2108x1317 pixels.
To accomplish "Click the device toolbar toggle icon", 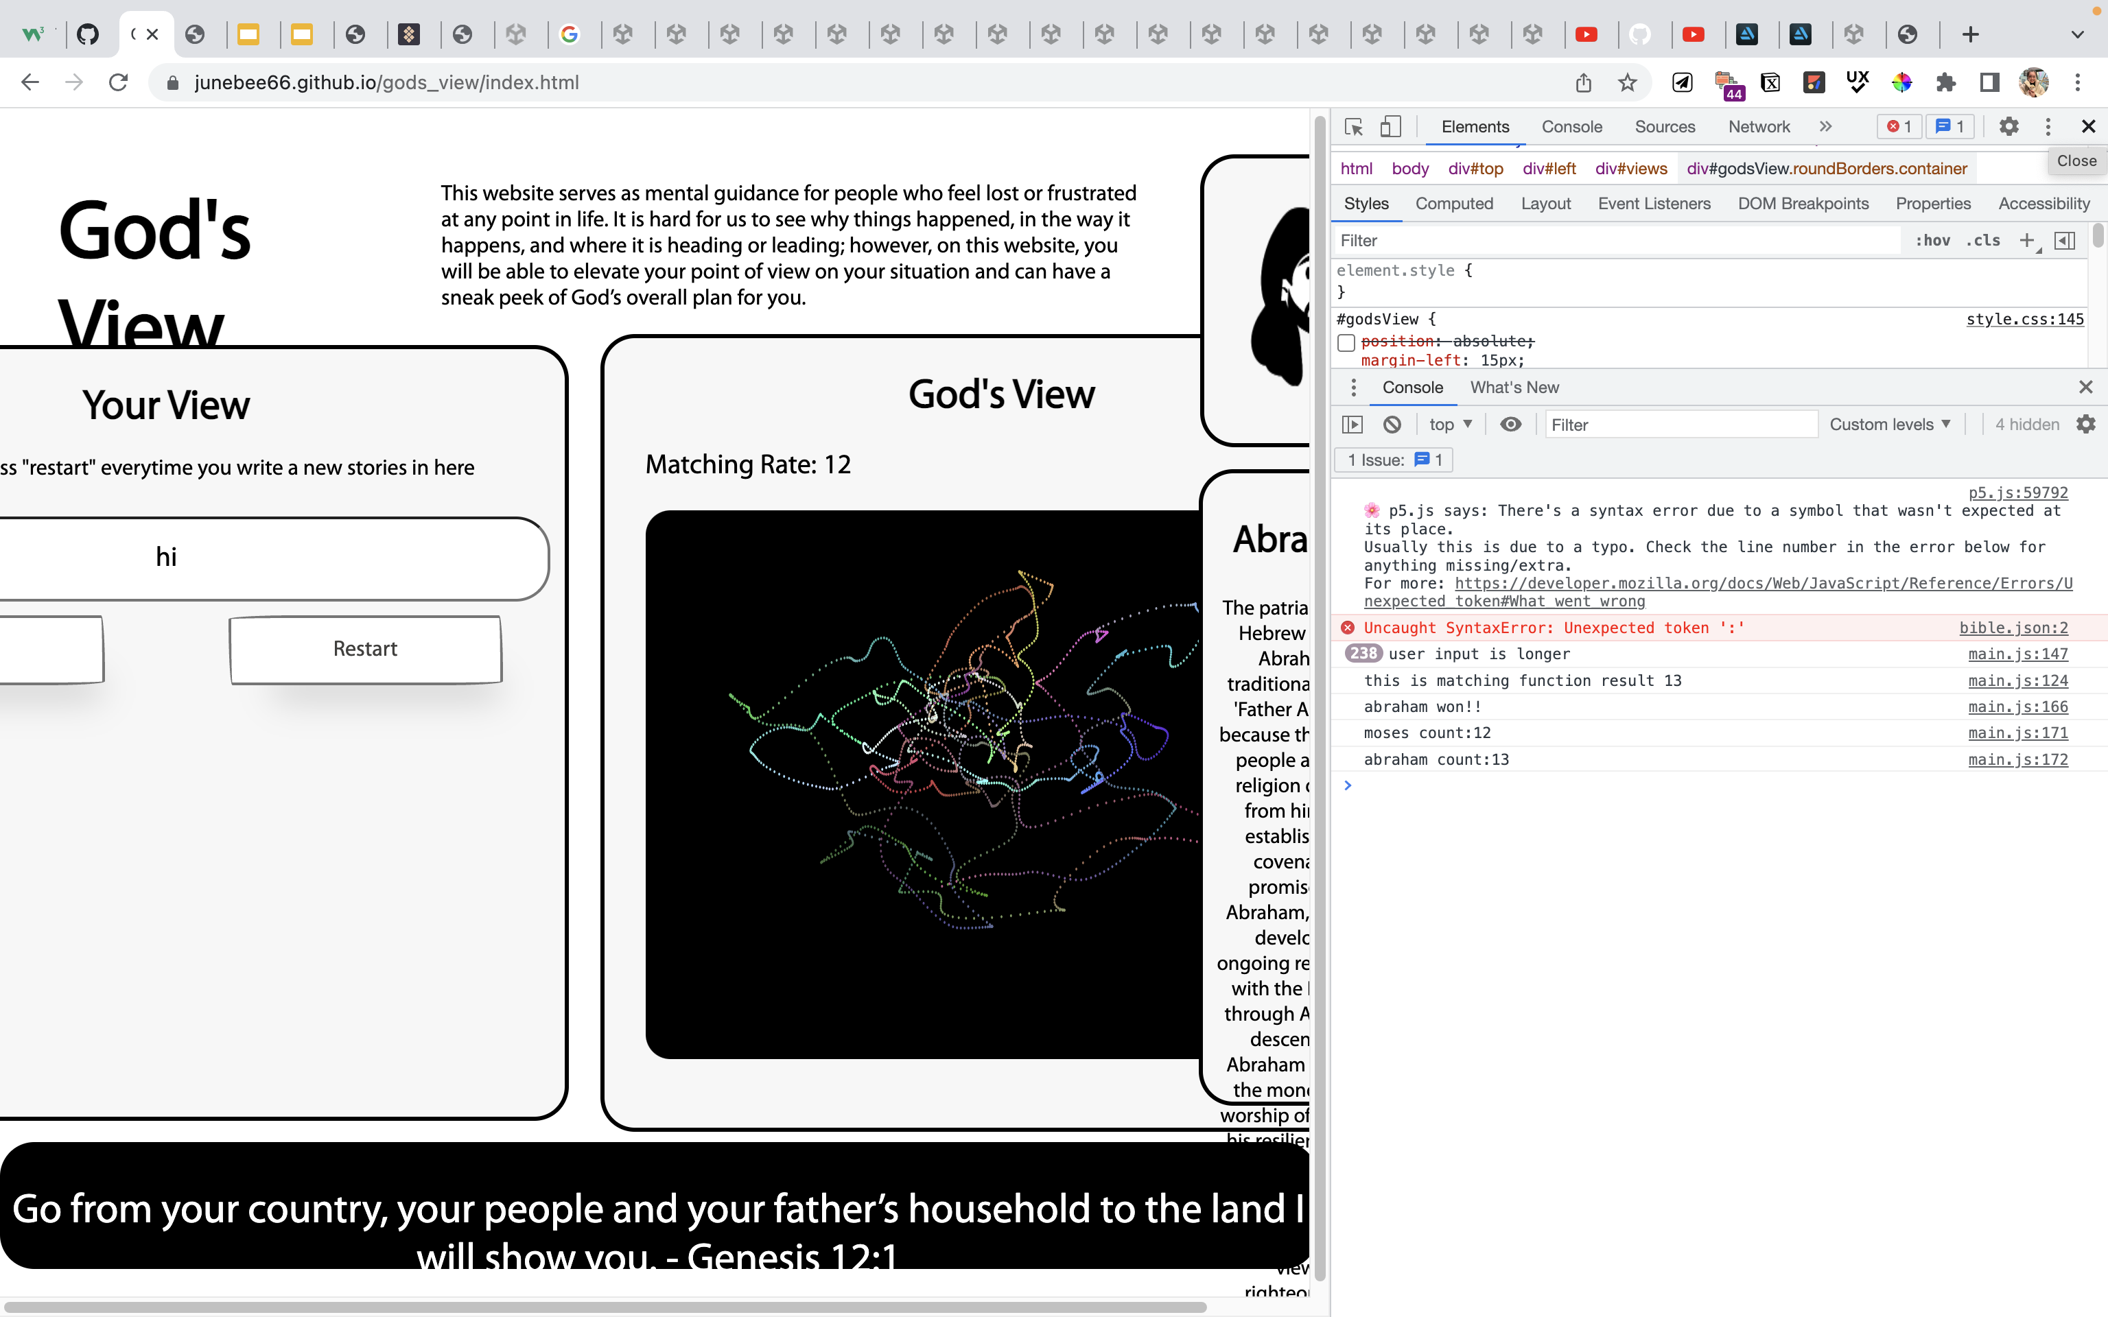I will (1392, 126).
